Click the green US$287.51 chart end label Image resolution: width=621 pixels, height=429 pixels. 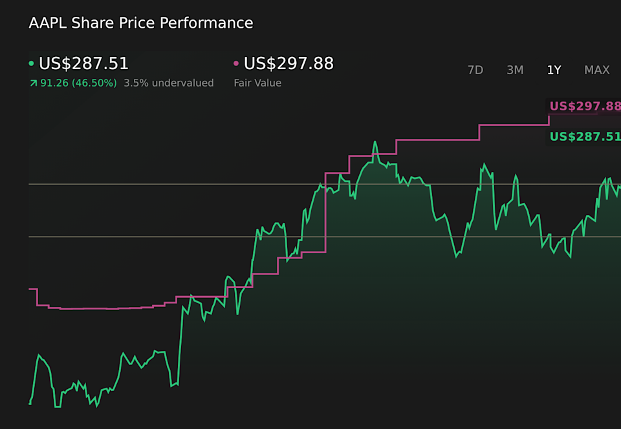click(x=585, y=137)
